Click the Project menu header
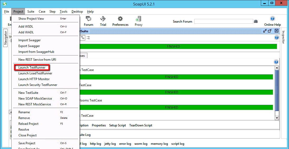 pyautogui.click(x=18, y=12)
